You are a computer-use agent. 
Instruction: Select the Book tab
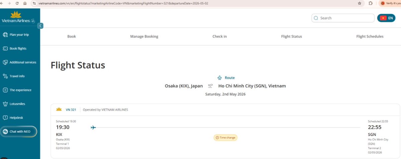point(72,36)
